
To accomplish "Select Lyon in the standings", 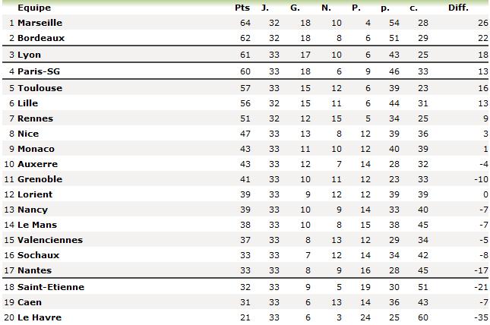I will click(29, 55).
